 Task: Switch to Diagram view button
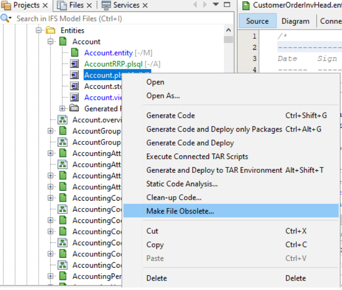[295, 21]
